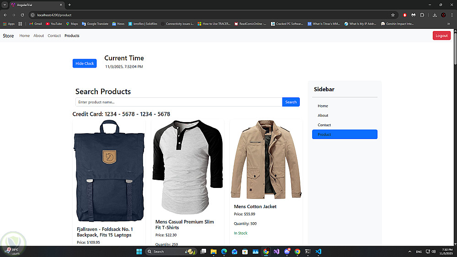Click the Hide Clock button
The image size is (457, 257).
(x=85, y=63)
